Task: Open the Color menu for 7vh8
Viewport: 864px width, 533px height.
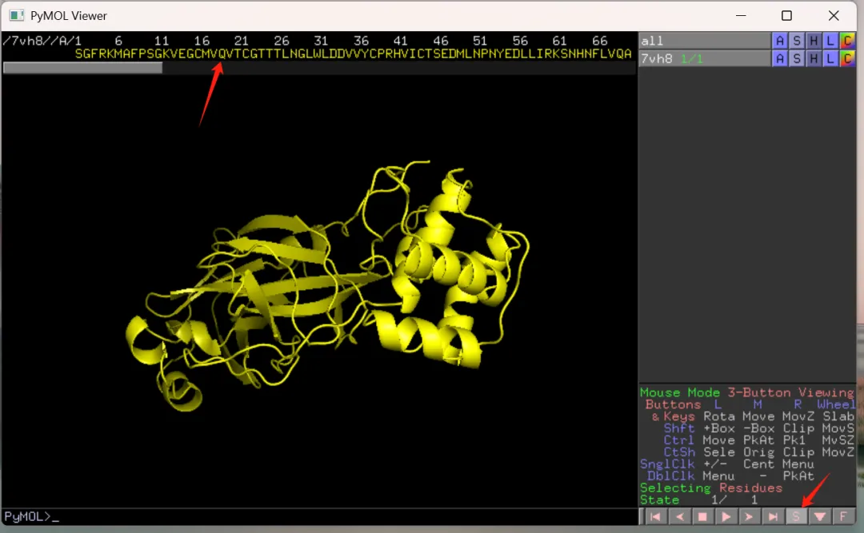Action: (x=847, y=58)
